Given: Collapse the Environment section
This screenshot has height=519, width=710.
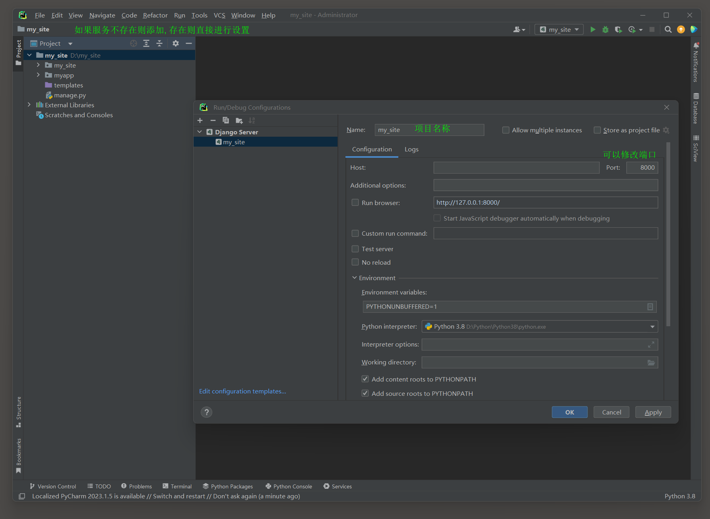Looking at the screenshot, I should [x=355, y=278].
